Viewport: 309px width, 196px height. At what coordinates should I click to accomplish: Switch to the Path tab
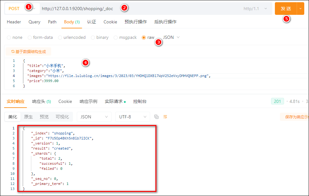52,22
